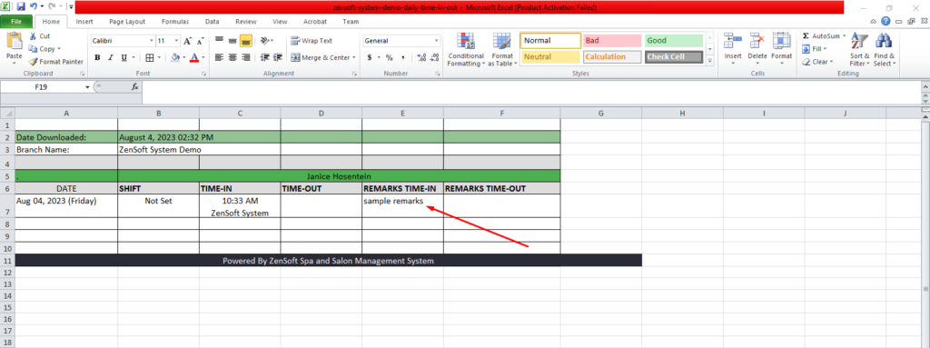
Task: Apply Percent Style format
Action: point(389,57)
